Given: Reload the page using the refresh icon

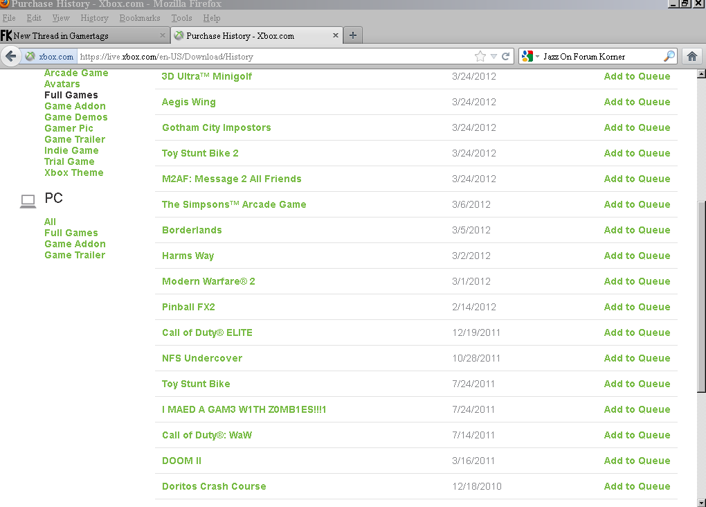Looking at the screenshot, I should [x=506, y=56].
